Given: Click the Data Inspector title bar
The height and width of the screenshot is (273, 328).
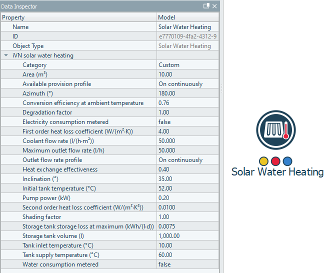Looking at the screenshot, I should tap(110, 6).
